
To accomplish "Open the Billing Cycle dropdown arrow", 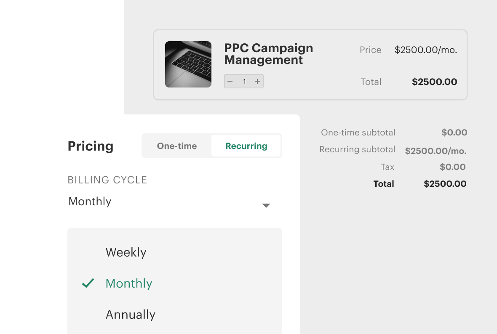I will tap(266, 206).
